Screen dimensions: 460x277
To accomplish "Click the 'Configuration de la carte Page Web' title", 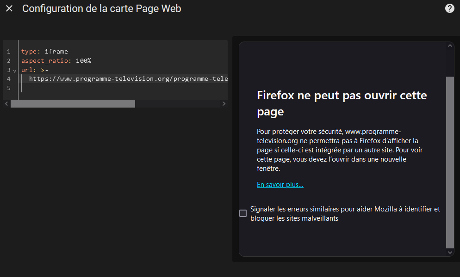I will pos(102,8).
